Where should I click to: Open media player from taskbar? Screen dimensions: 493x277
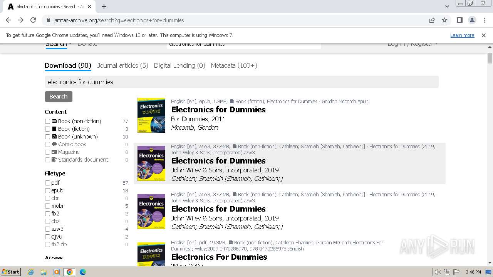57,272
